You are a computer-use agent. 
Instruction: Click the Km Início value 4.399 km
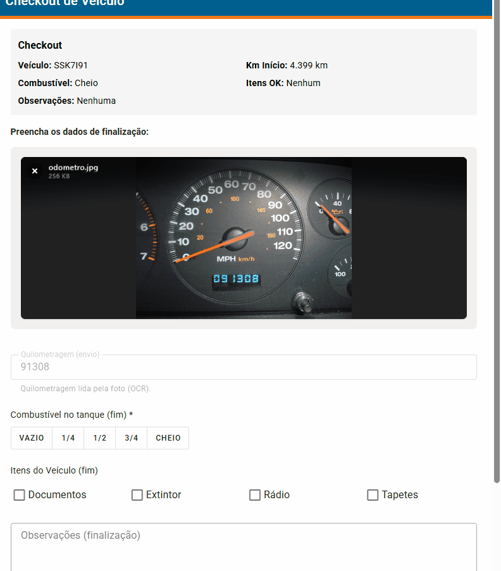click(309, 65)
